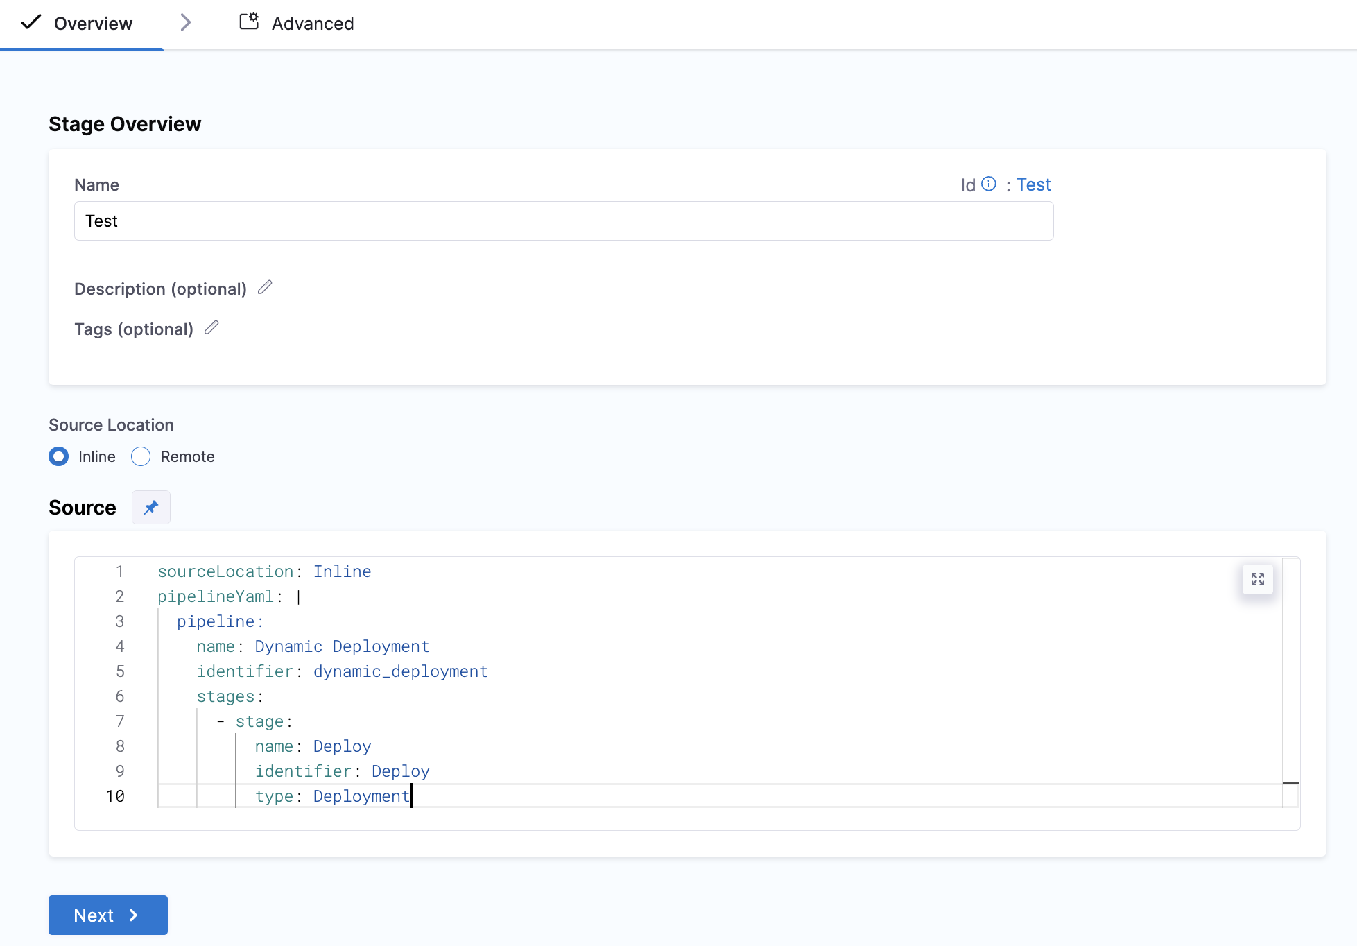The height and width of the screenshot is (946, 1357).
Task: Expand the YAML editor to fullscreen
Action: tap(1258, 579)
